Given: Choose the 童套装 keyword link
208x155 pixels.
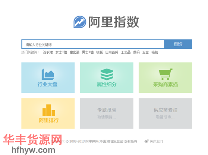Looking at the screenshot, I should point(75,53).
